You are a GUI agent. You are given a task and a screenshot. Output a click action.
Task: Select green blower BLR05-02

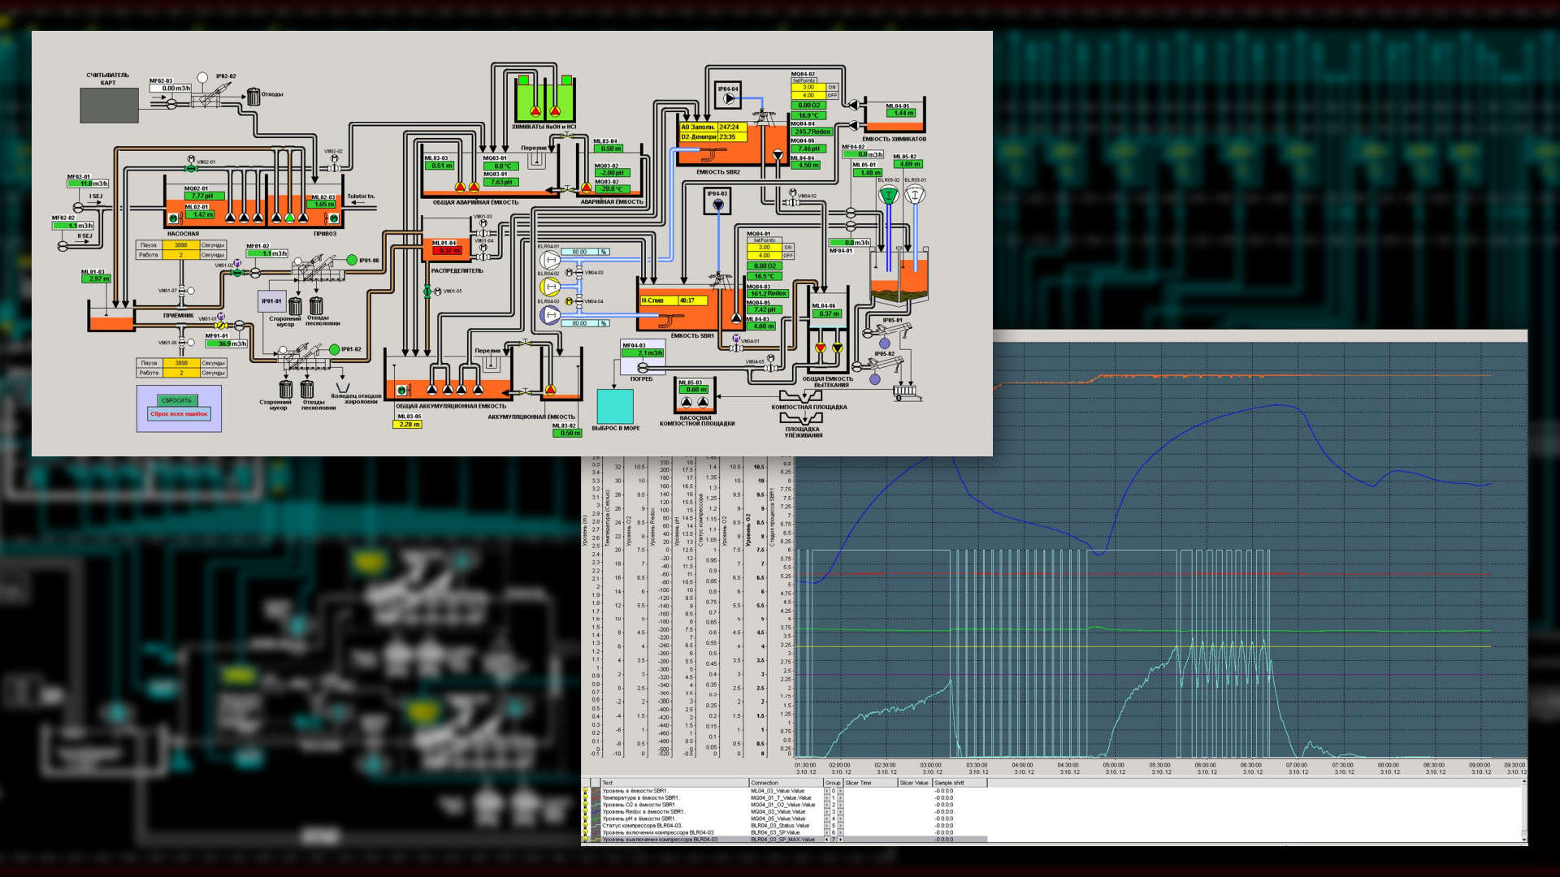click(889, 195)
